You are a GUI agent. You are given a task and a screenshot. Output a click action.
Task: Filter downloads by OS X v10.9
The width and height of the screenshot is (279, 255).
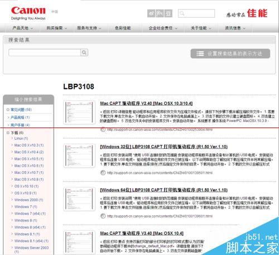point(25,193)
